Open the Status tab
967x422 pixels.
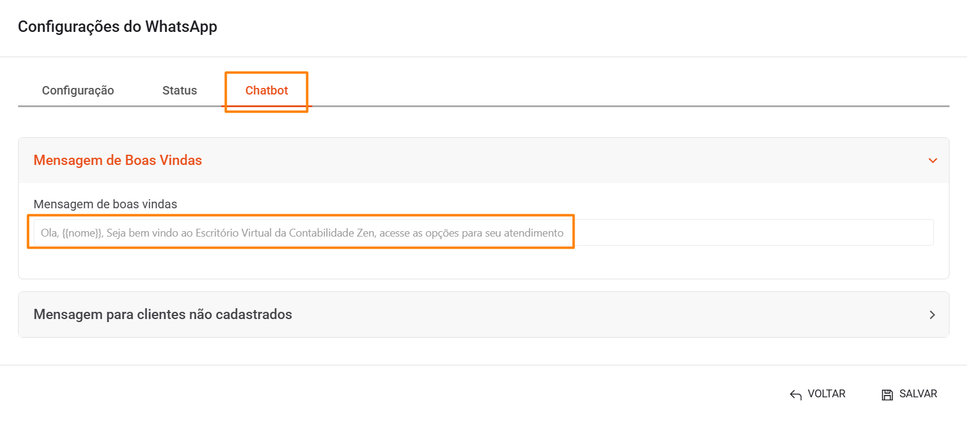[180, 90]
